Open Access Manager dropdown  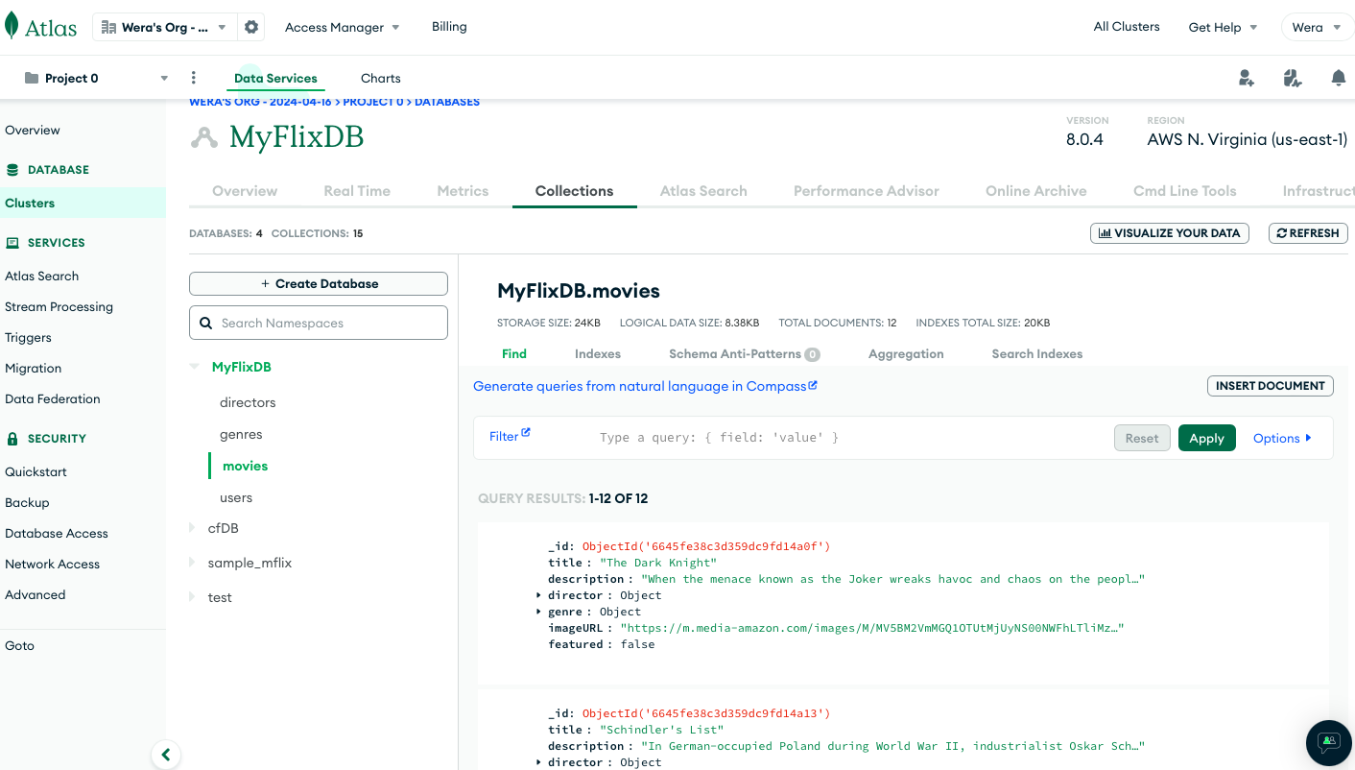click(x=343, y=27)
